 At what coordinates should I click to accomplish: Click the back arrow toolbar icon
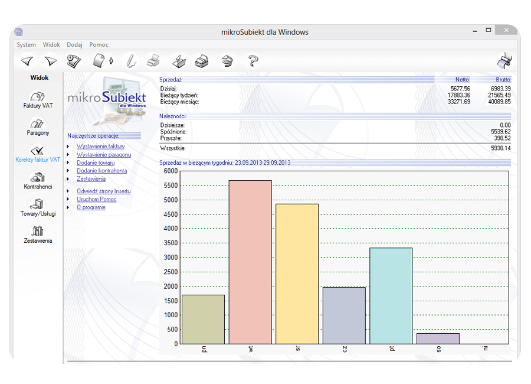coord(27,61)
